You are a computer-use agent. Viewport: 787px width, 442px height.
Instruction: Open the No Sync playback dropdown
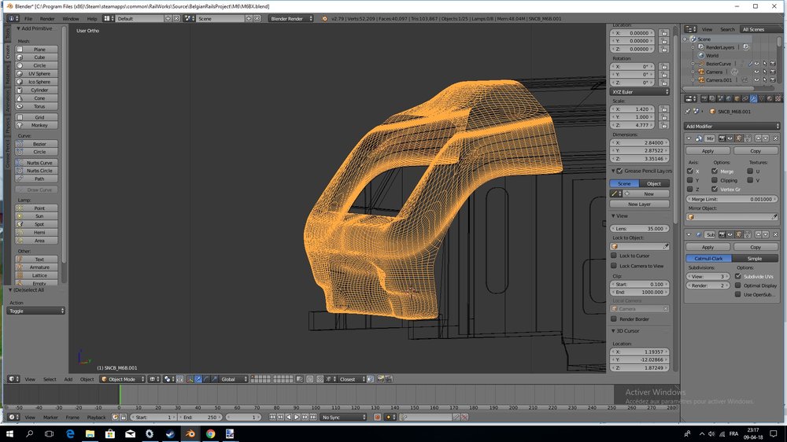click(344, 417)
